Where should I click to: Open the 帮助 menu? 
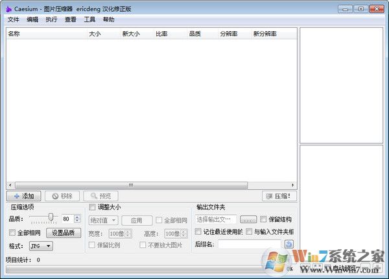point(109,19)
